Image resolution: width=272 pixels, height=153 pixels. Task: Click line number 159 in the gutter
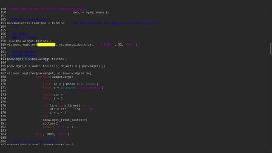[x=3, y=45]
